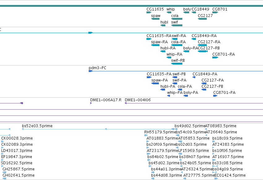Select the CK00028.3prime EST label
The width and height of the screenshot is (263, 180).
click(x=17, y=138)
